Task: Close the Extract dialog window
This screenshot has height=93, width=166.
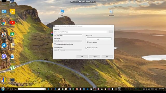Action: coord(112,26)
